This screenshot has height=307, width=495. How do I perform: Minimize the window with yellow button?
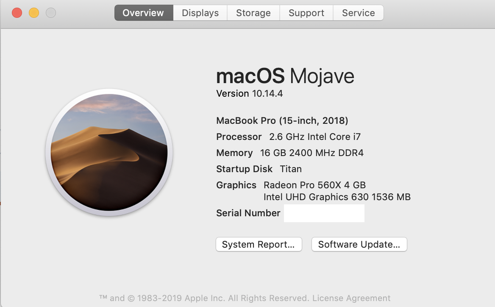point(34,13)
